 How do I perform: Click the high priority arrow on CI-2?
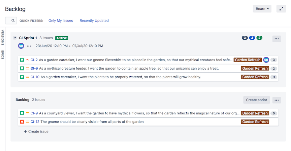27,60
